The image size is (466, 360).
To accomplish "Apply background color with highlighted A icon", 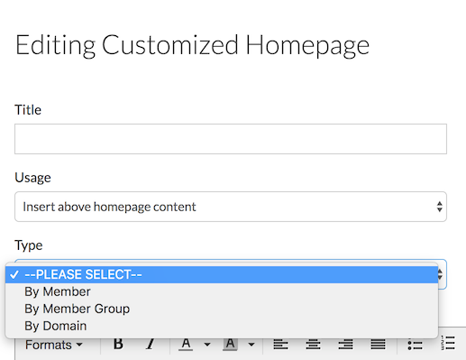I will click(230, 344).
